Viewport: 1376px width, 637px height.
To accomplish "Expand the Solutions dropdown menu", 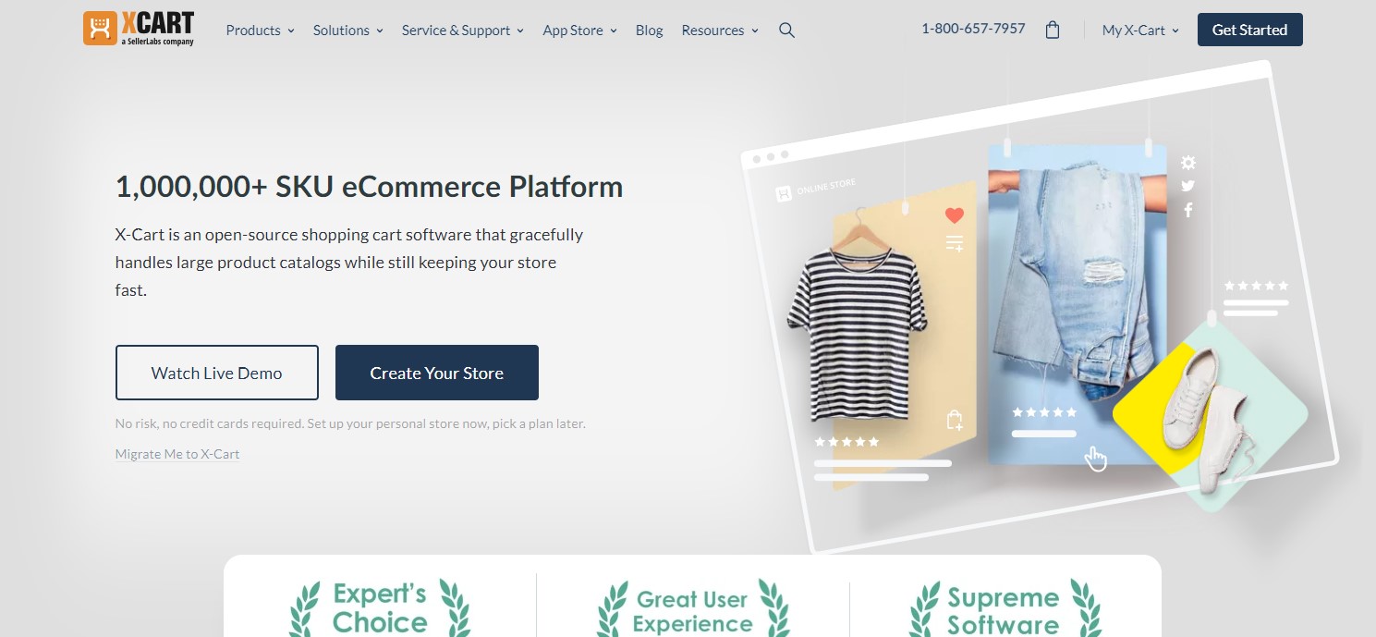I will point(347,31).
